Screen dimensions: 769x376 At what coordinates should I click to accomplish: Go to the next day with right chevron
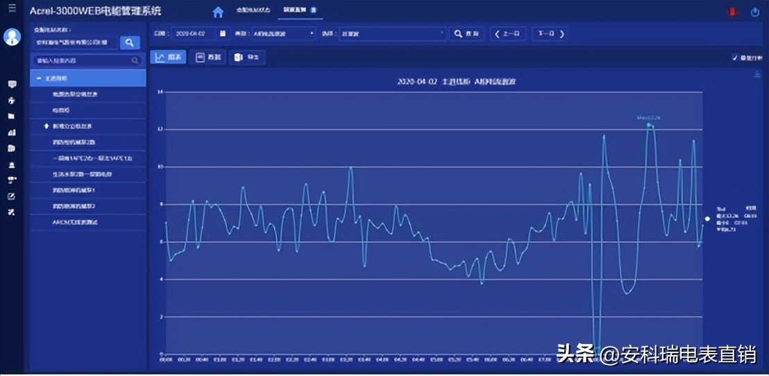click(550, 34)
